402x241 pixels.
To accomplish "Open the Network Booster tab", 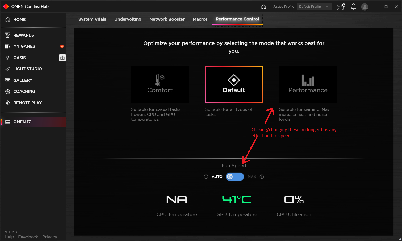I will coord(167,19).
